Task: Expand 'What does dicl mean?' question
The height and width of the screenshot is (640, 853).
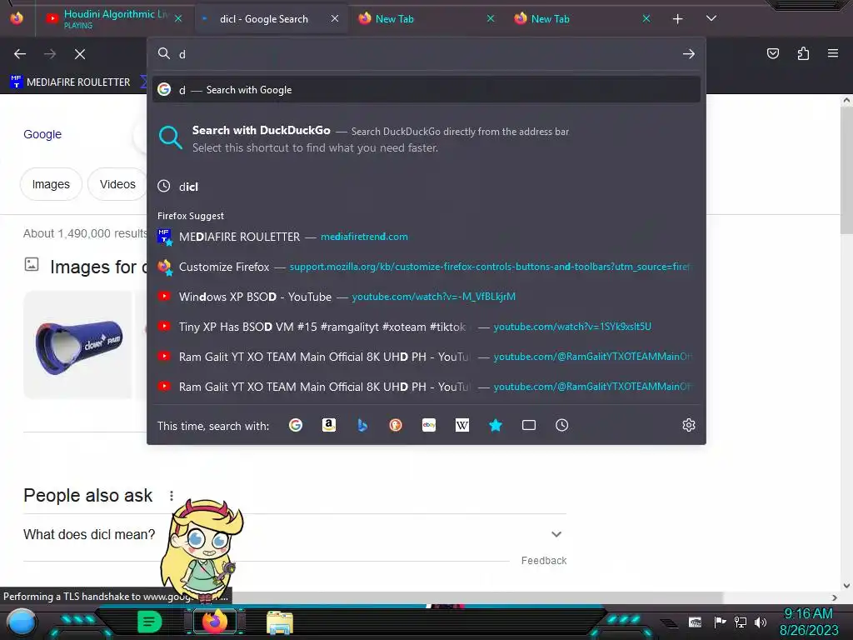Action: (295, 534)
